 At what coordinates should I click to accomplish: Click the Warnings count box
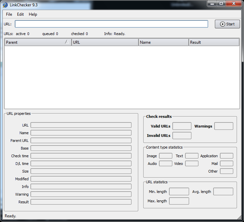[224, 126]
